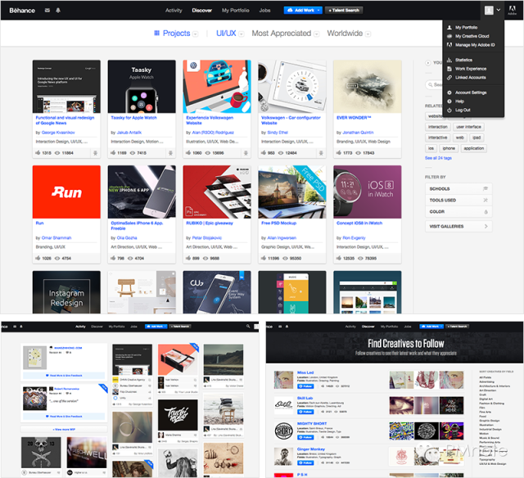Add Taasky for Apple Watch to collection
The image size is (524, 478).
(170, 153)
